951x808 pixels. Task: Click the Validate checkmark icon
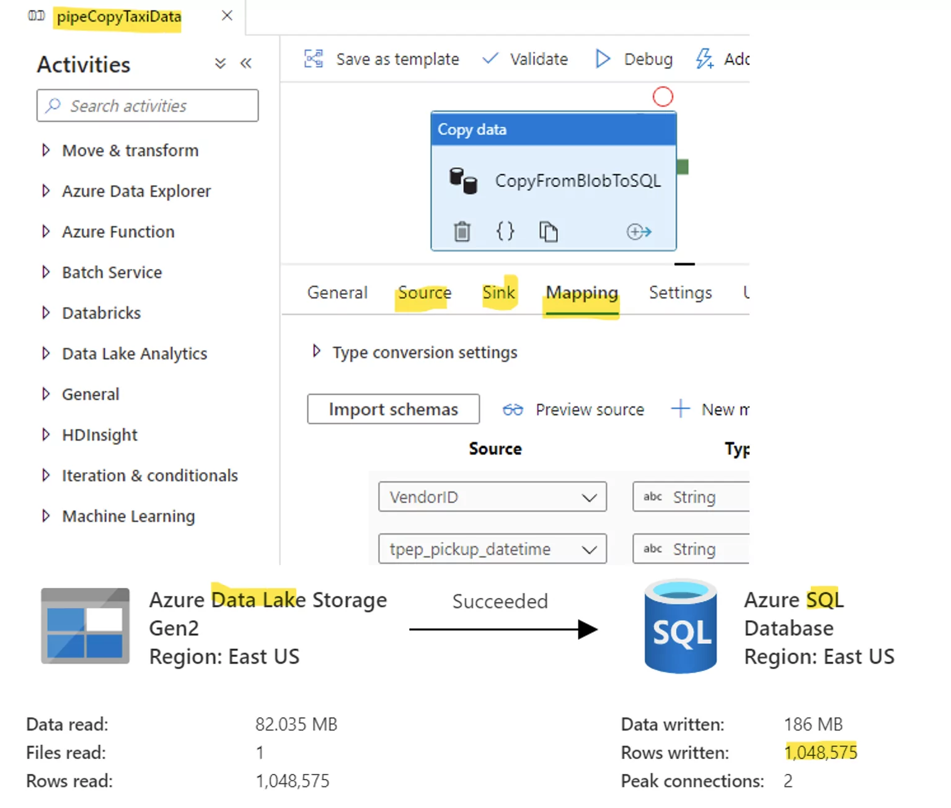click(x=490, y=59)
